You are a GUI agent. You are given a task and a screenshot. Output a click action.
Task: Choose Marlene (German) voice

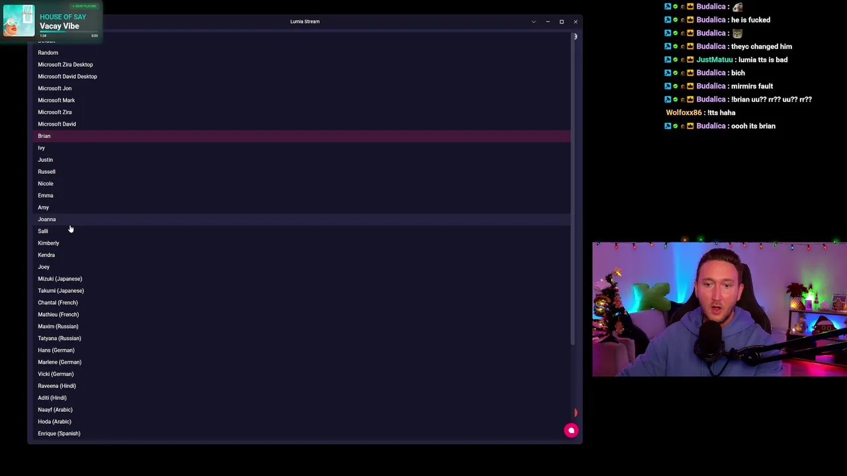point(301,362)
